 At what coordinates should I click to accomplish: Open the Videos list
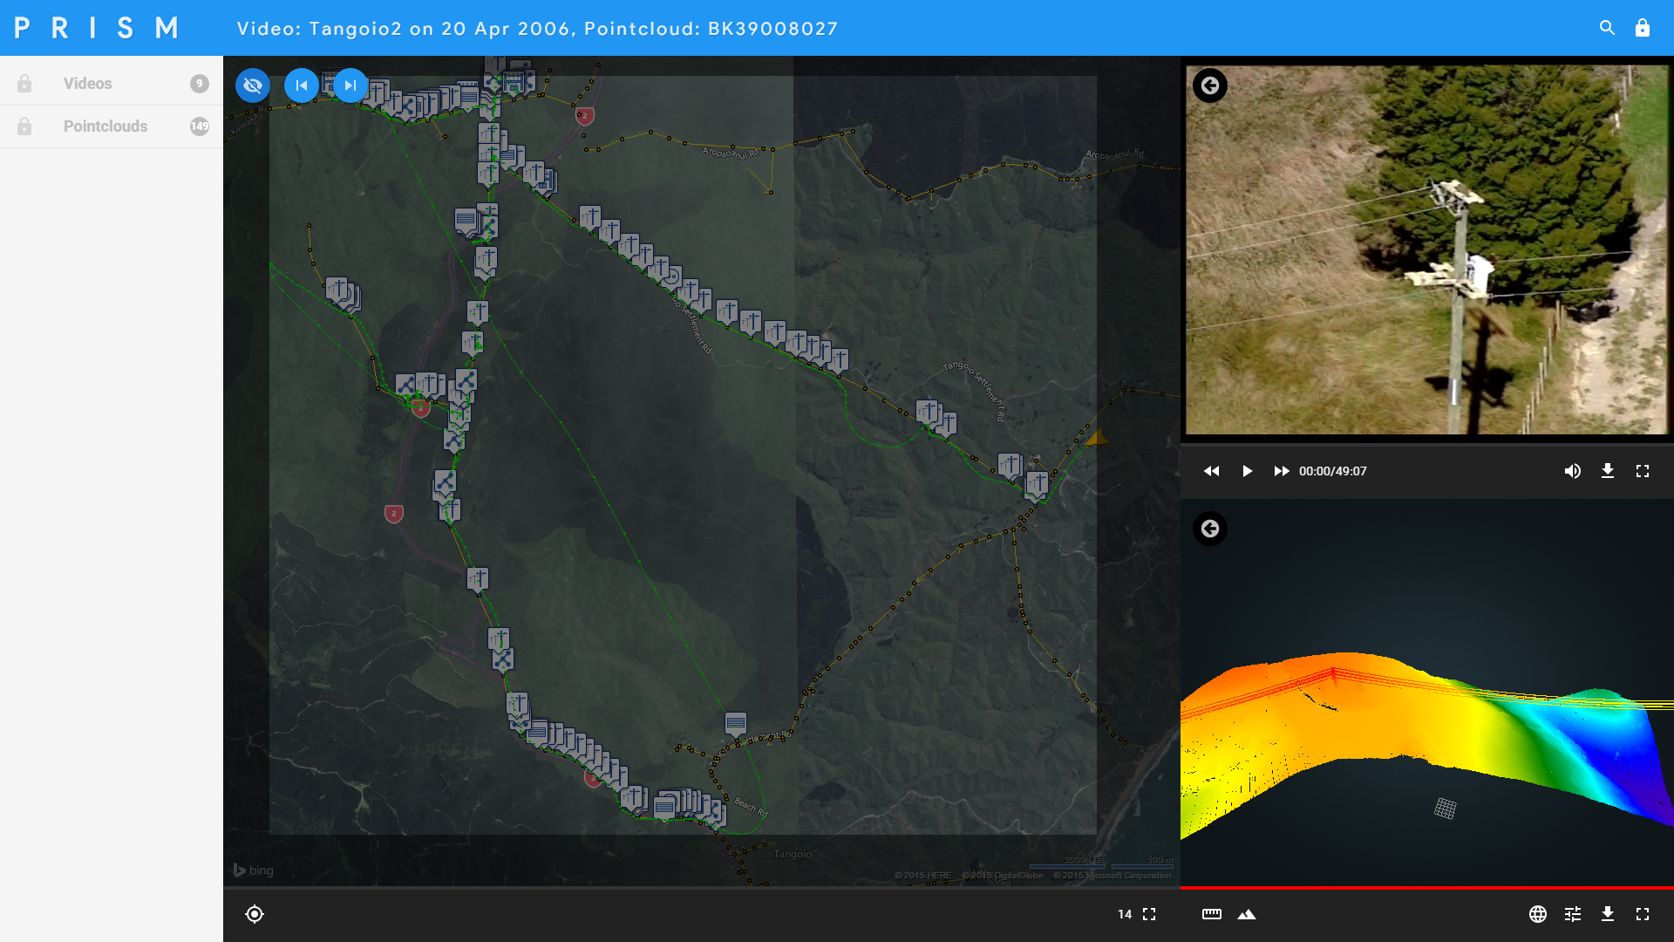pyautogui.click(x=87, y=84)
